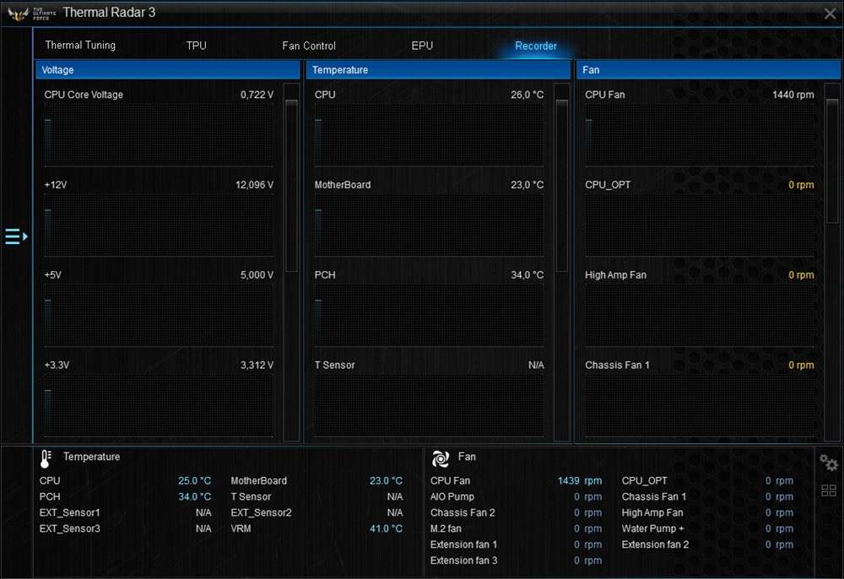
Task: Click the "VRM" sensor label
Action: [241, 528]
